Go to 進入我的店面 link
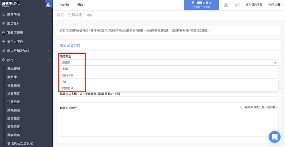The height and width of the screenshot is (147, 285). pos(254,5)
